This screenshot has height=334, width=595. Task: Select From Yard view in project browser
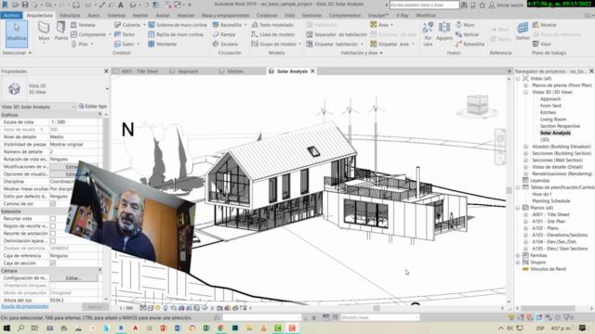tap(550, 106)
